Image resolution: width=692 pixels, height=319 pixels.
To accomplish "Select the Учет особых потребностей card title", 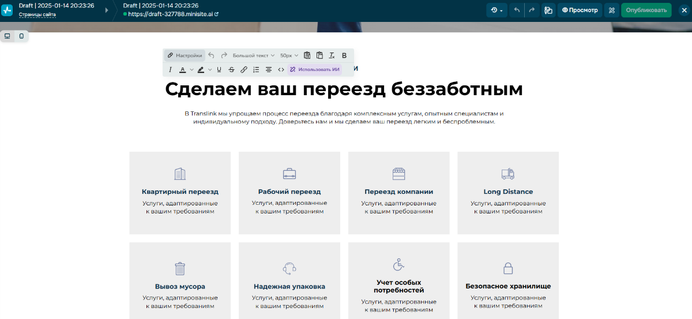I will pos(399,286).
